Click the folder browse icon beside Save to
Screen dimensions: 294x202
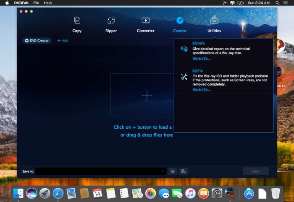[173, 171]
